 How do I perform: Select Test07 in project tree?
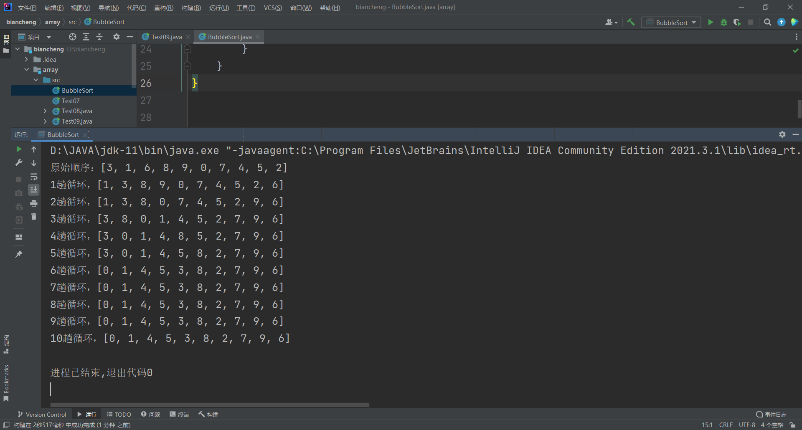tap(71, 101)
